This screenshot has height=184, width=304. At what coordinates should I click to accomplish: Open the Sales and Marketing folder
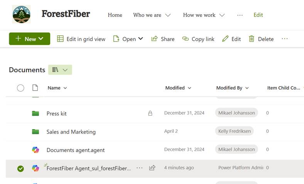click(71, 132)
